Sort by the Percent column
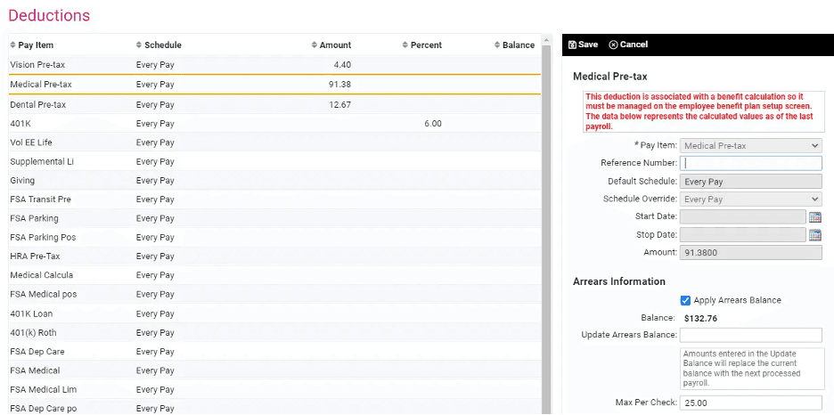 click(x=421, y=45)
